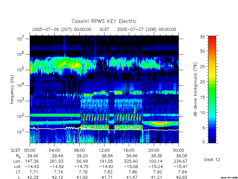Click the 08:00 time tick label
Screen dimensions: 238x179
click(x=79, y=150)
